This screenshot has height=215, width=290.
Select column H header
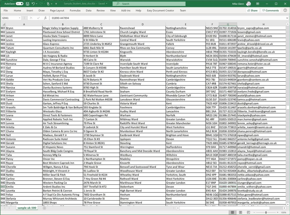(263, 24)
